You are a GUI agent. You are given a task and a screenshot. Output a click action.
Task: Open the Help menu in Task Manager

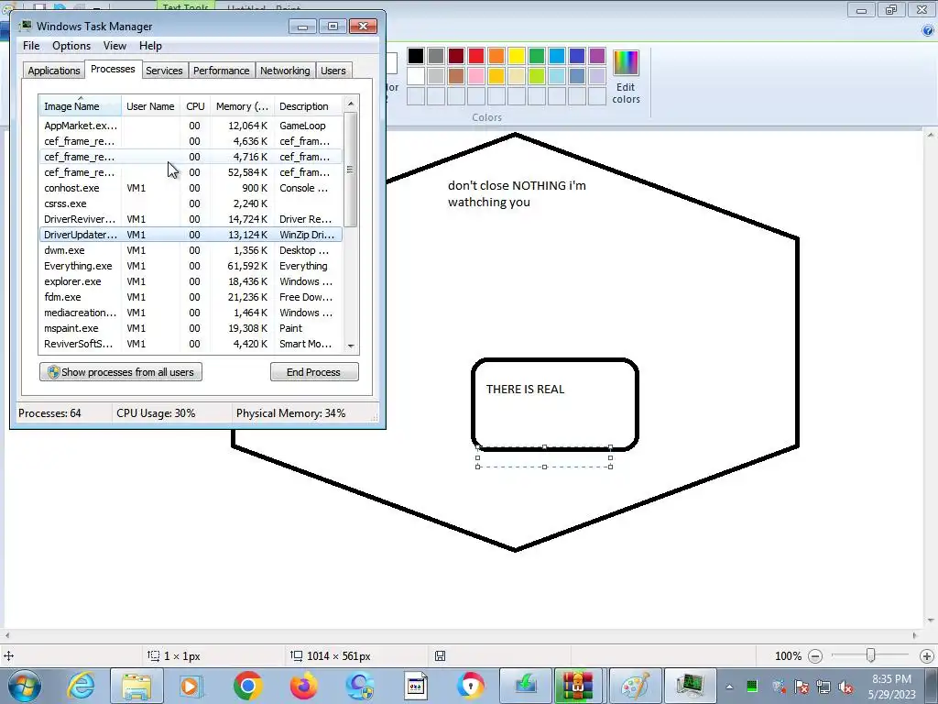(x=150, y=46)
